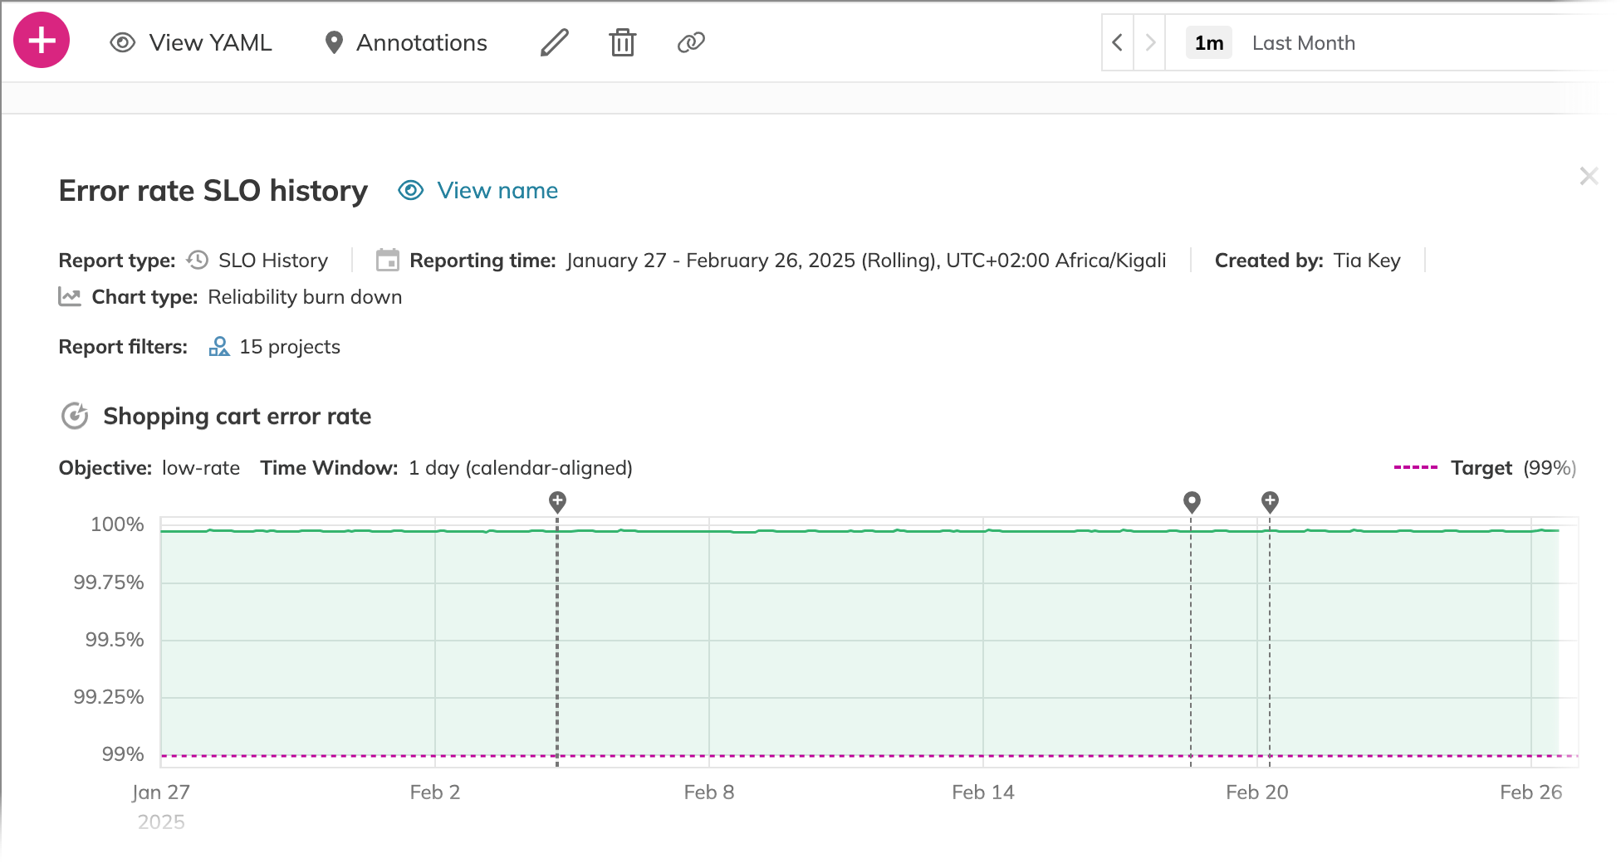Select the annotation marker near Feb 5
The image size is (1621, 863).
558,502
